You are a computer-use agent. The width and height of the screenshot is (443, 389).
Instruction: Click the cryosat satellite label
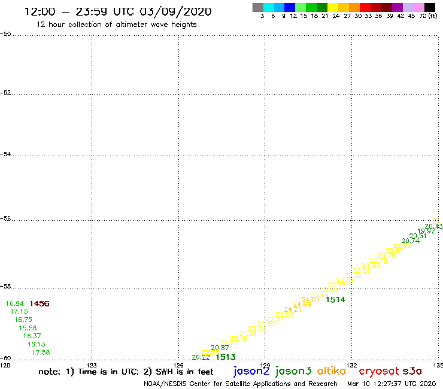[379, 372]
